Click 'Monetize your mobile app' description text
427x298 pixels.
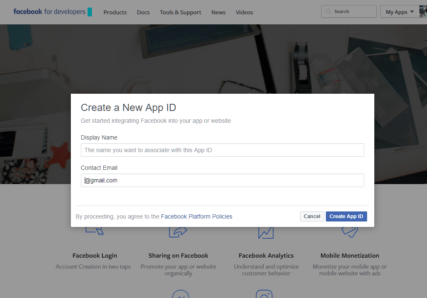(x=350, y=270)
